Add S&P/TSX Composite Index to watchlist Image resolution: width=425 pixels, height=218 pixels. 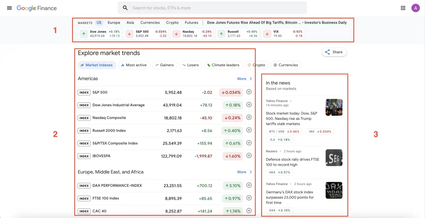249,143
